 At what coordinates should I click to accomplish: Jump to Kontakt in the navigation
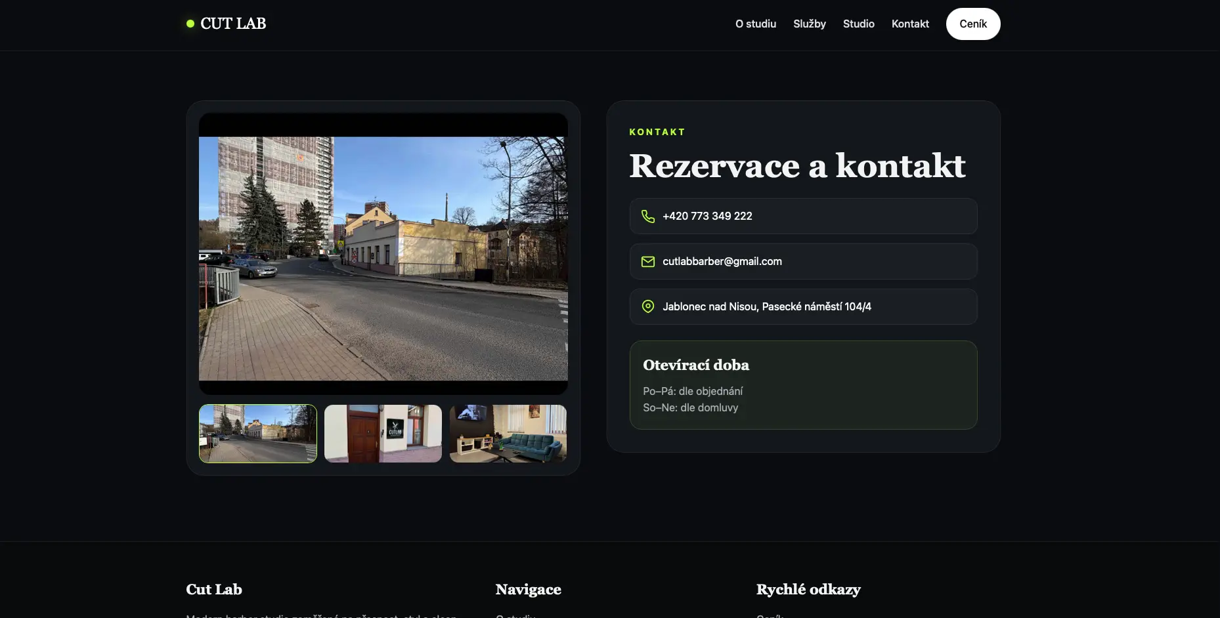click(x=909, y=24)
